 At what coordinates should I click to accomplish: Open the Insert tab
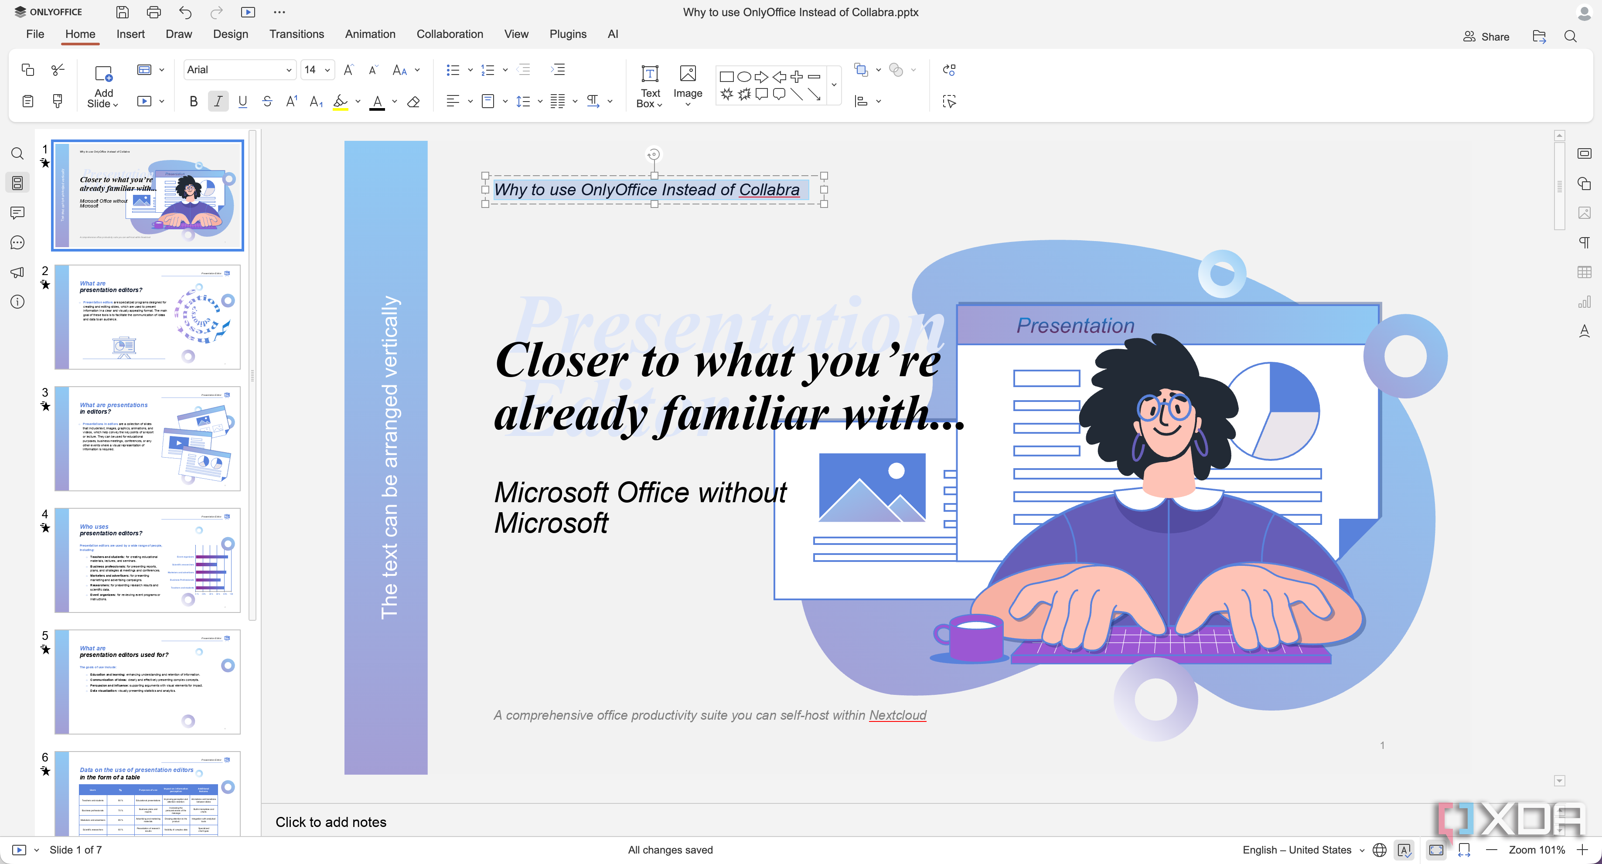click(x=131, y=34)
